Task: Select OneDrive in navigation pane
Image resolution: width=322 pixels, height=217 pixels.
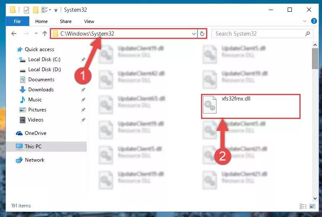Action: (x=36, y=133)
